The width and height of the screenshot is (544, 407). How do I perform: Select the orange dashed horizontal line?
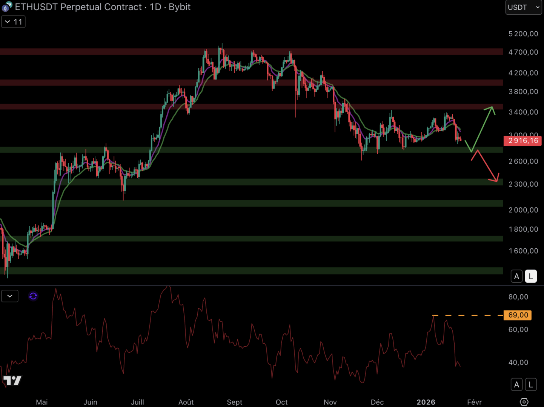(x=468, y=315)
